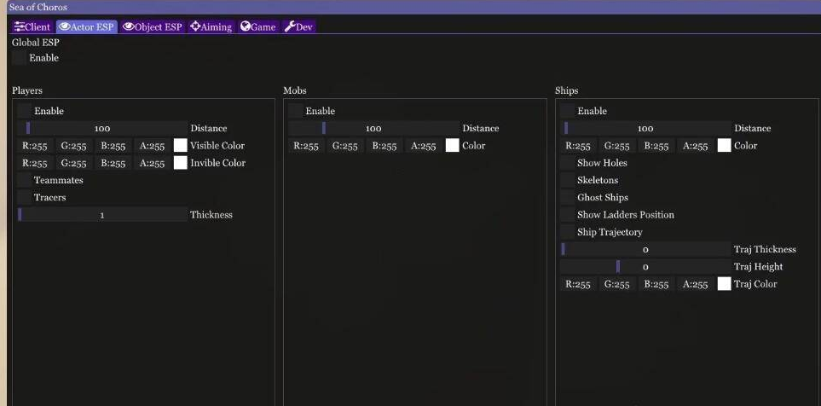Viewport: 821px width, 406px height.
Task: Click Invible Color R:255 field
Action: click(35, 163)
